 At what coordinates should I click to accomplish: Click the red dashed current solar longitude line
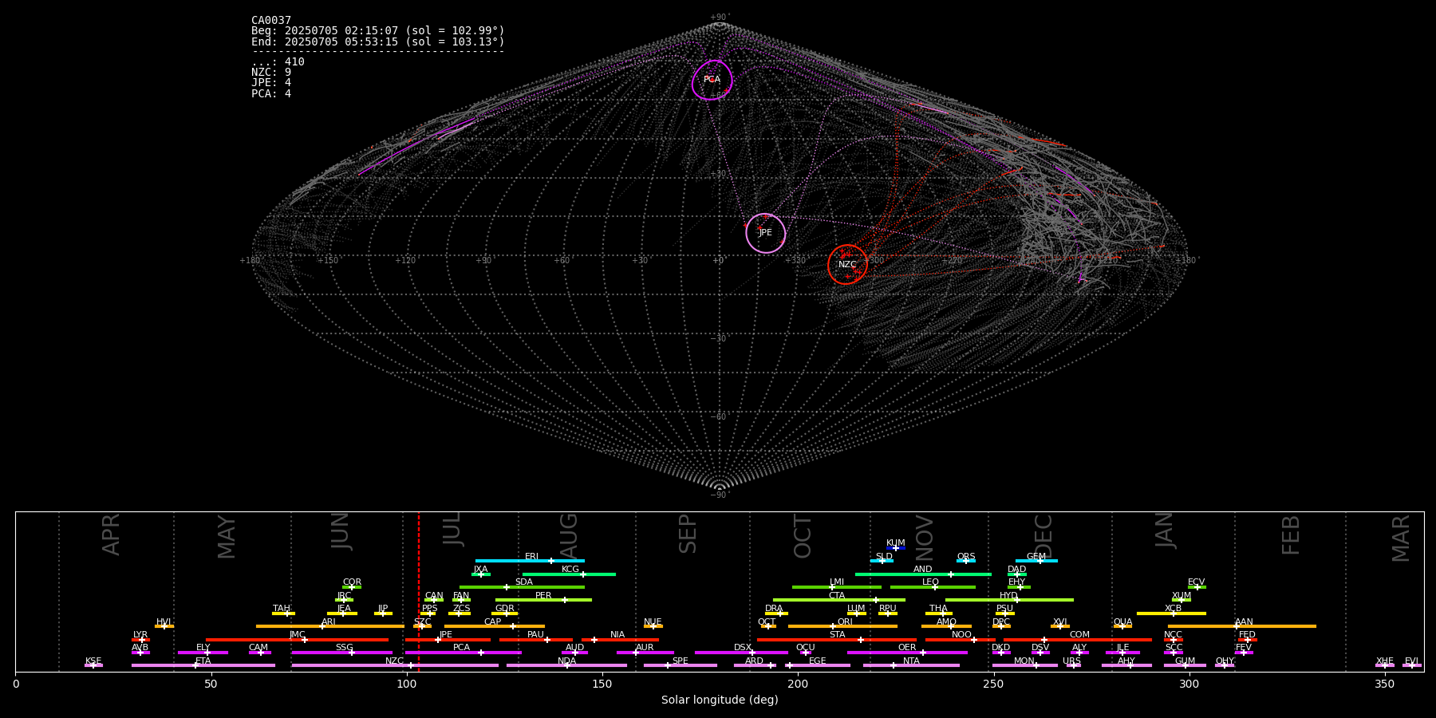pos(419,591)
